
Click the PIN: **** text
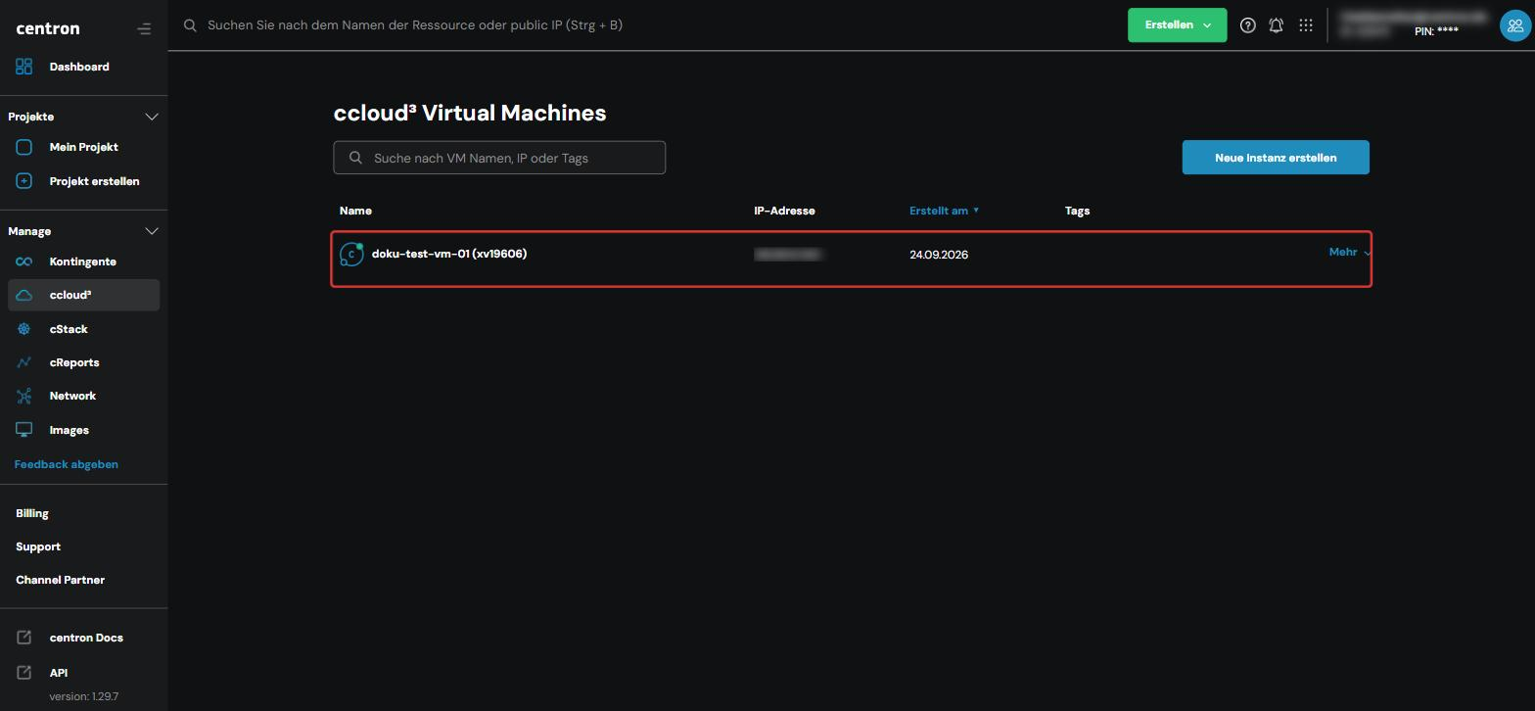[x=1436, y=31]
